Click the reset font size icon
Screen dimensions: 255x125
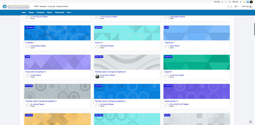(226, 2)
